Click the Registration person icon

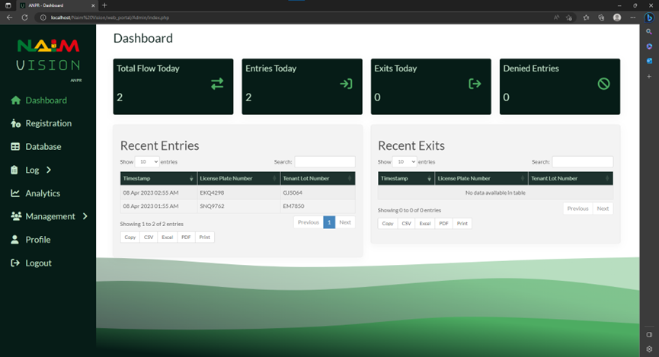coord(15,123)
